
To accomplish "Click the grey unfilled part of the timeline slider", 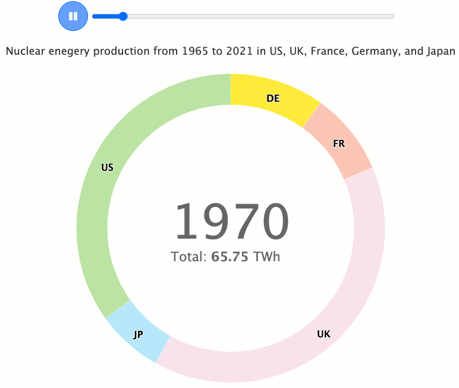I will pyautogui.click(x=256, y=16).
